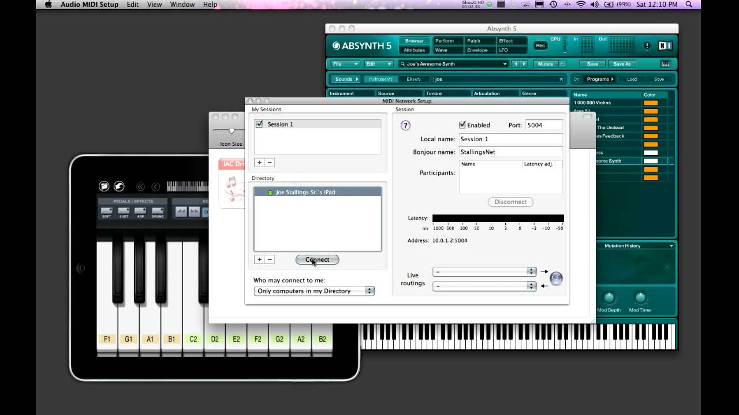The width and height of the screenshot is (739, 415).
Task: Open the help question mark in Session panel
Action: point(405,125)
